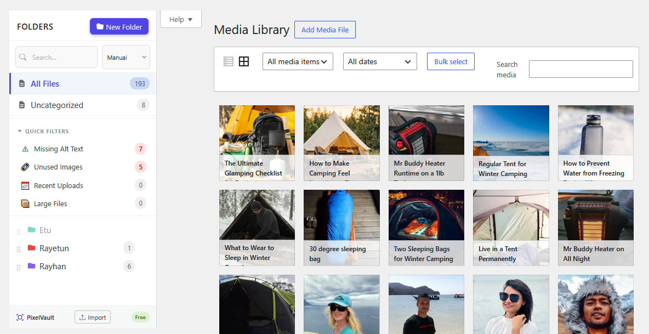
Task: Click the drag handle beside Rayhan
Action: (19, 268)
